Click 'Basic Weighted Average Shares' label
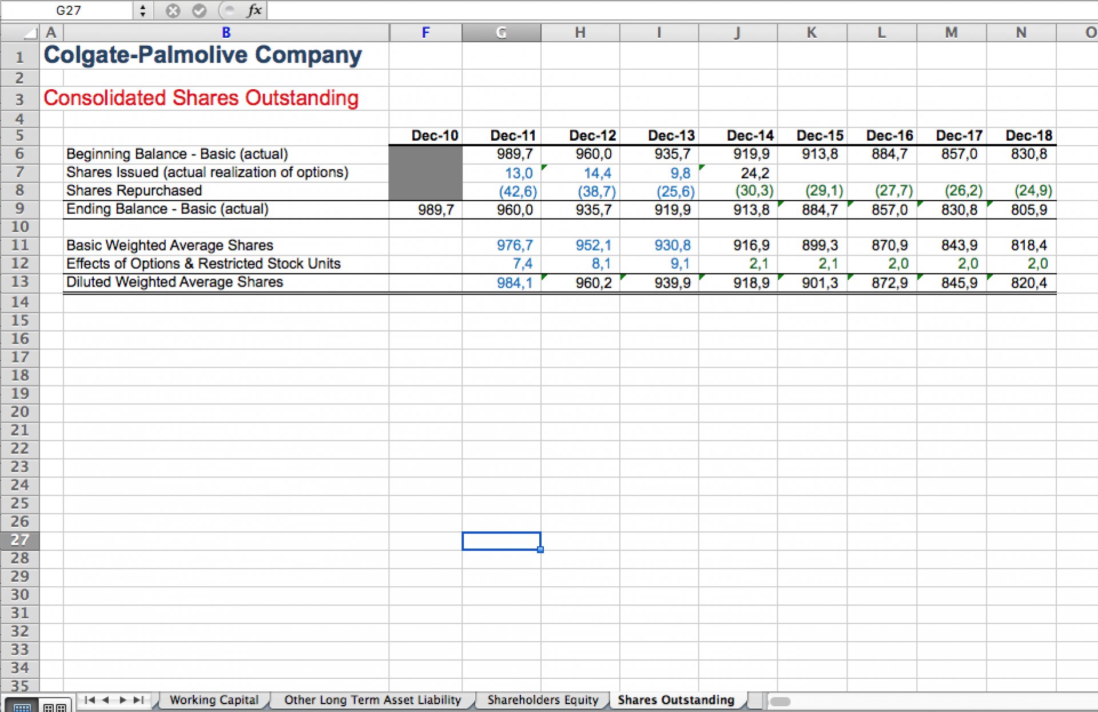The image size is (1098, 712). tap(169, 245)
